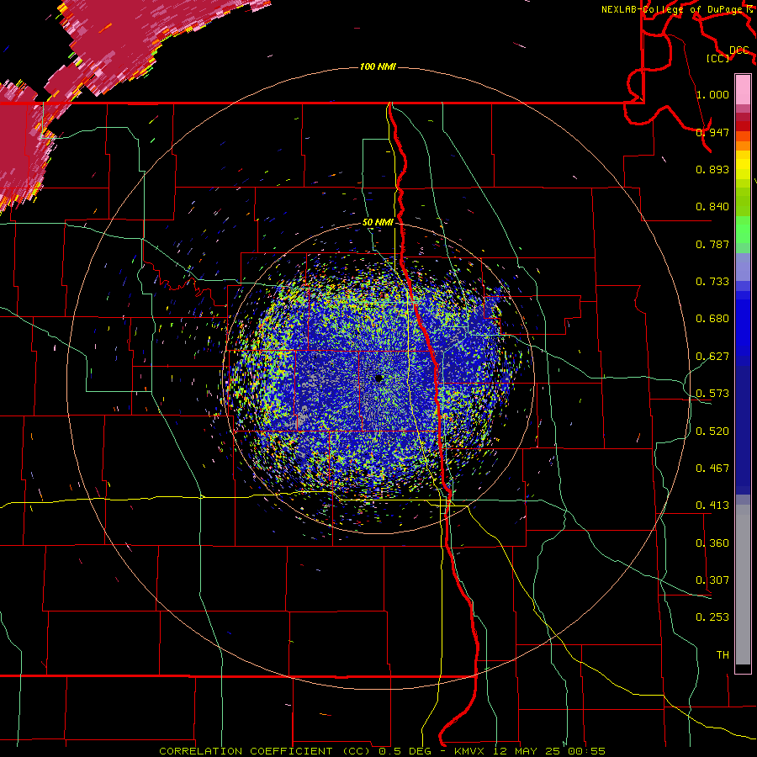Click the "50 NMI" range ring label
757x757 pixels.
(x=378, y=222)
